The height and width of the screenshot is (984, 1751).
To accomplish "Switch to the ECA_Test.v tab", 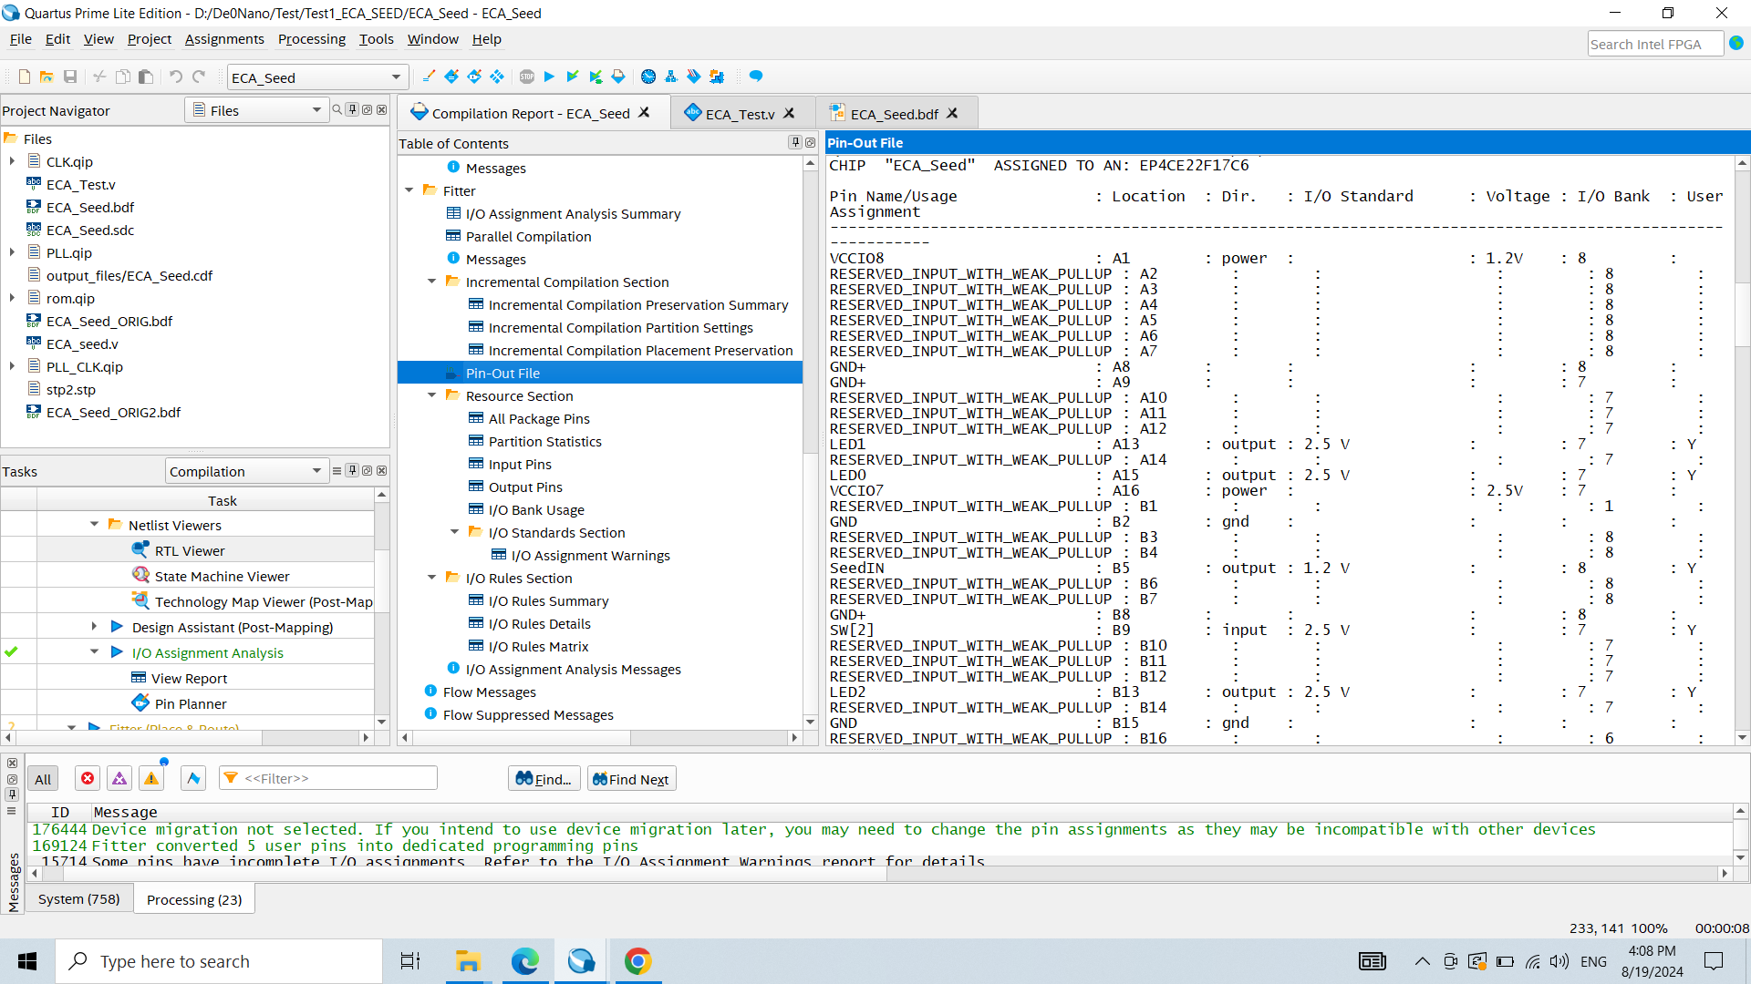I will pyautogui.click(x=740, y=114).
